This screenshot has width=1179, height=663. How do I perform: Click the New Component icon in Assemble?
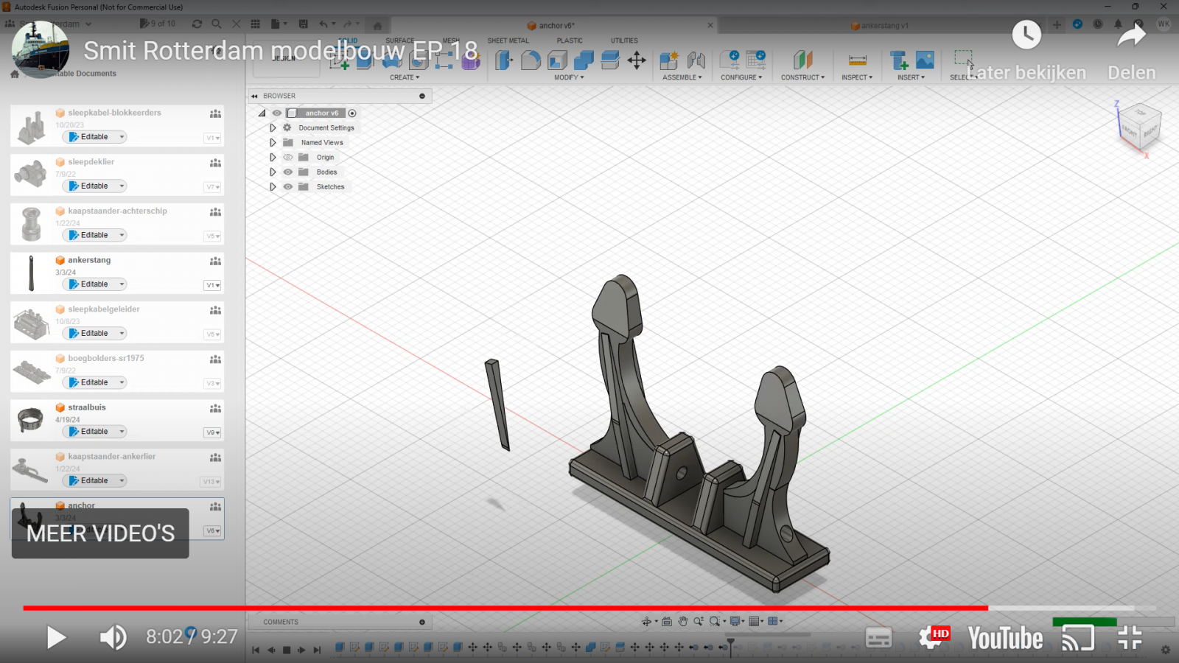(x=669, y=60)
